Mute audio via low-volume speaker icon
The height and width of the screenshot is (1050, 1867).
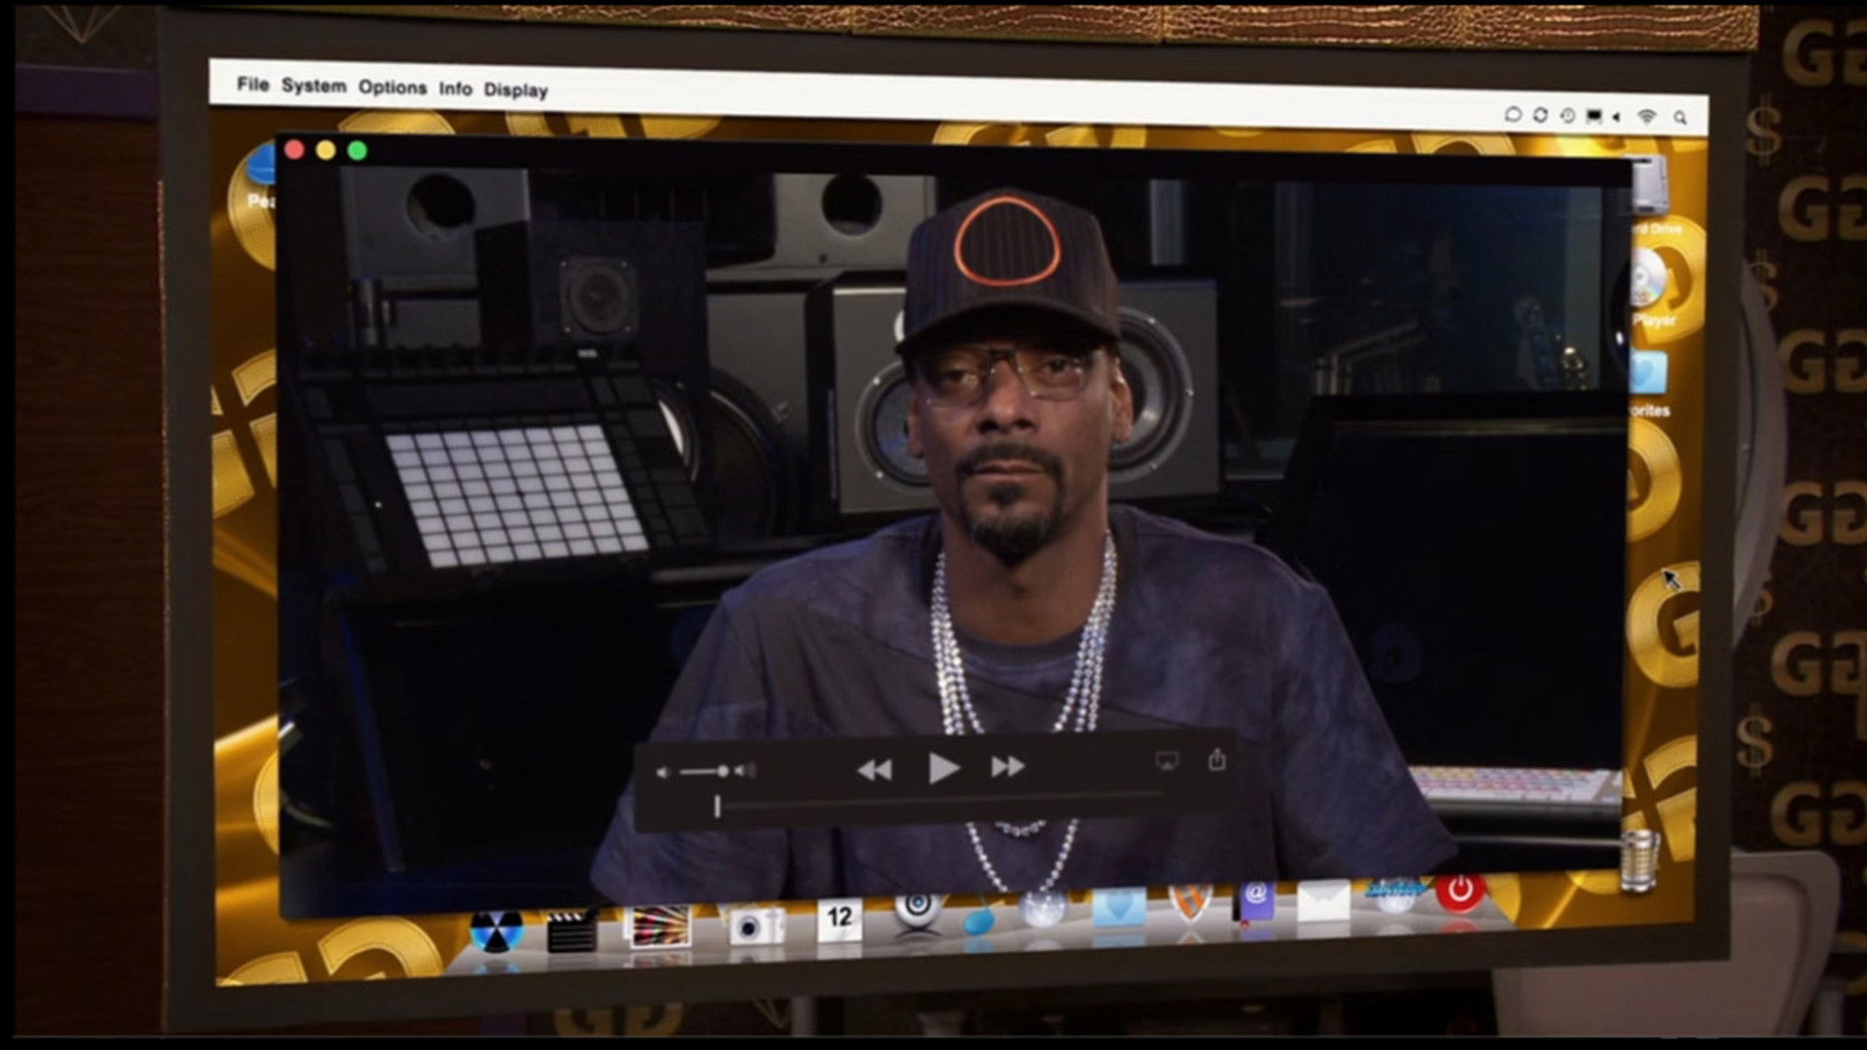coord(662,772)
